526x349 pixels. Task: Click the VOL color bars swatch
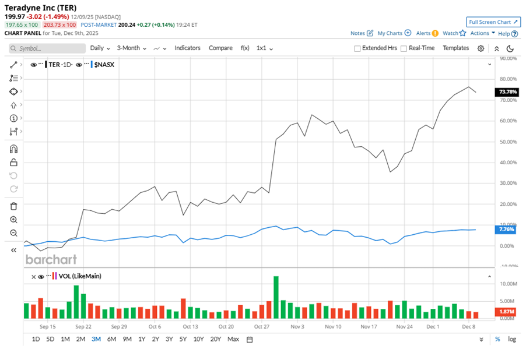pyautogui.click(x=55, y=276)
